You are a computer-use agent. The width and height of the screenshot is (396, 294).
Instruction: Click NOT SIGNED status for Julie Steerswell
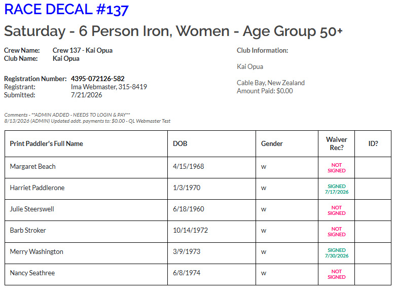point(336,210)
